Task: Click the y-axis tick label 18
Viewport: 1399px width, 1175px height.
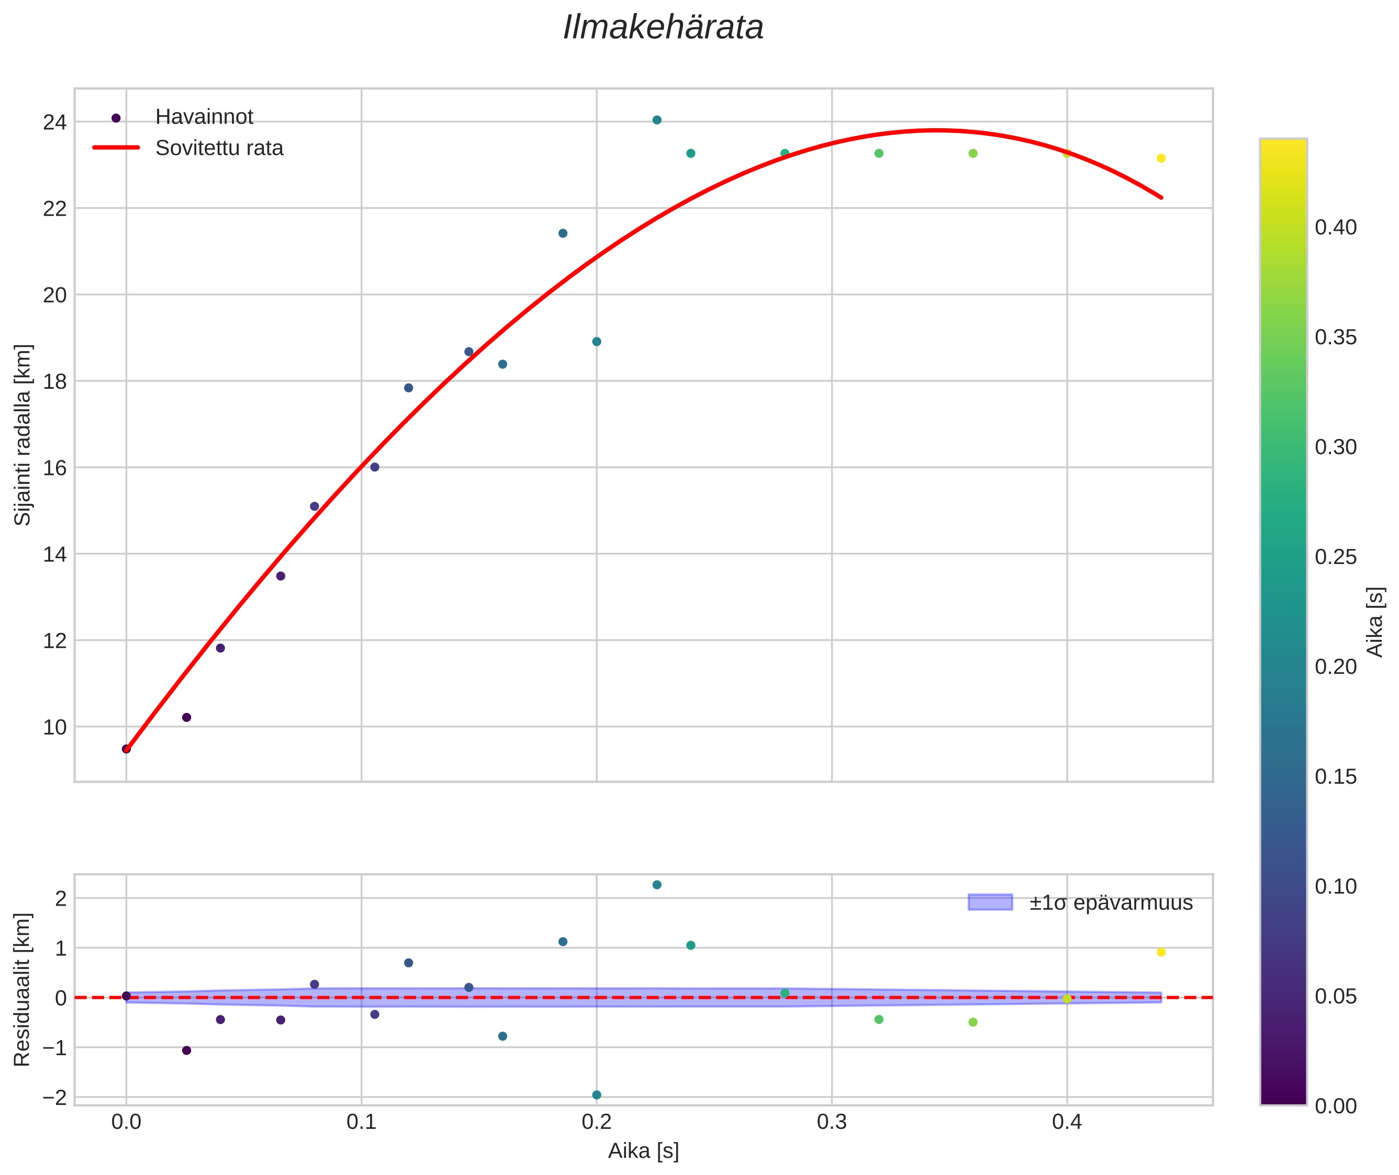Action: click(54, 382)
